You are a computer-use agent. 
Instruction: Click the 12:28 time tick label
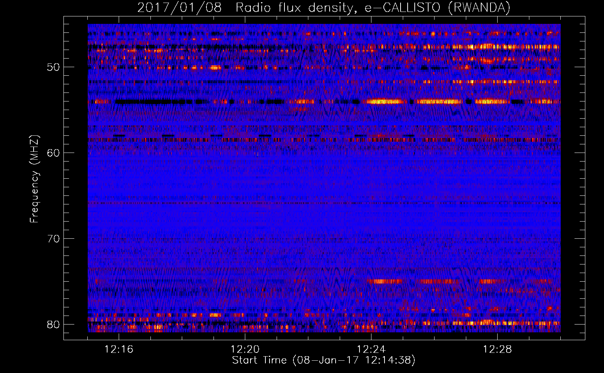point(497,350)
